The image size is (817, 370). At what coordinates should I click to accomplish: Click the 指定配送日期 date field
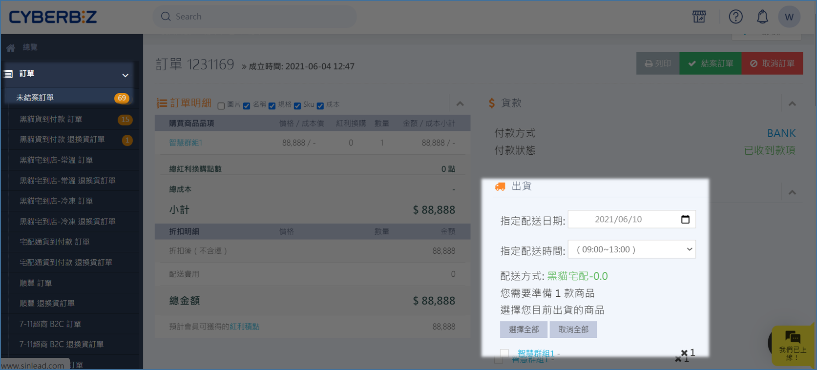(x=632, y=219)
